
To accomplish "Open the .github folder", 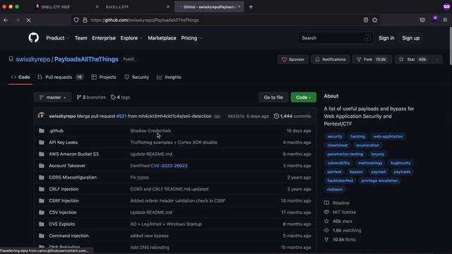I will (x=56, y=131).
